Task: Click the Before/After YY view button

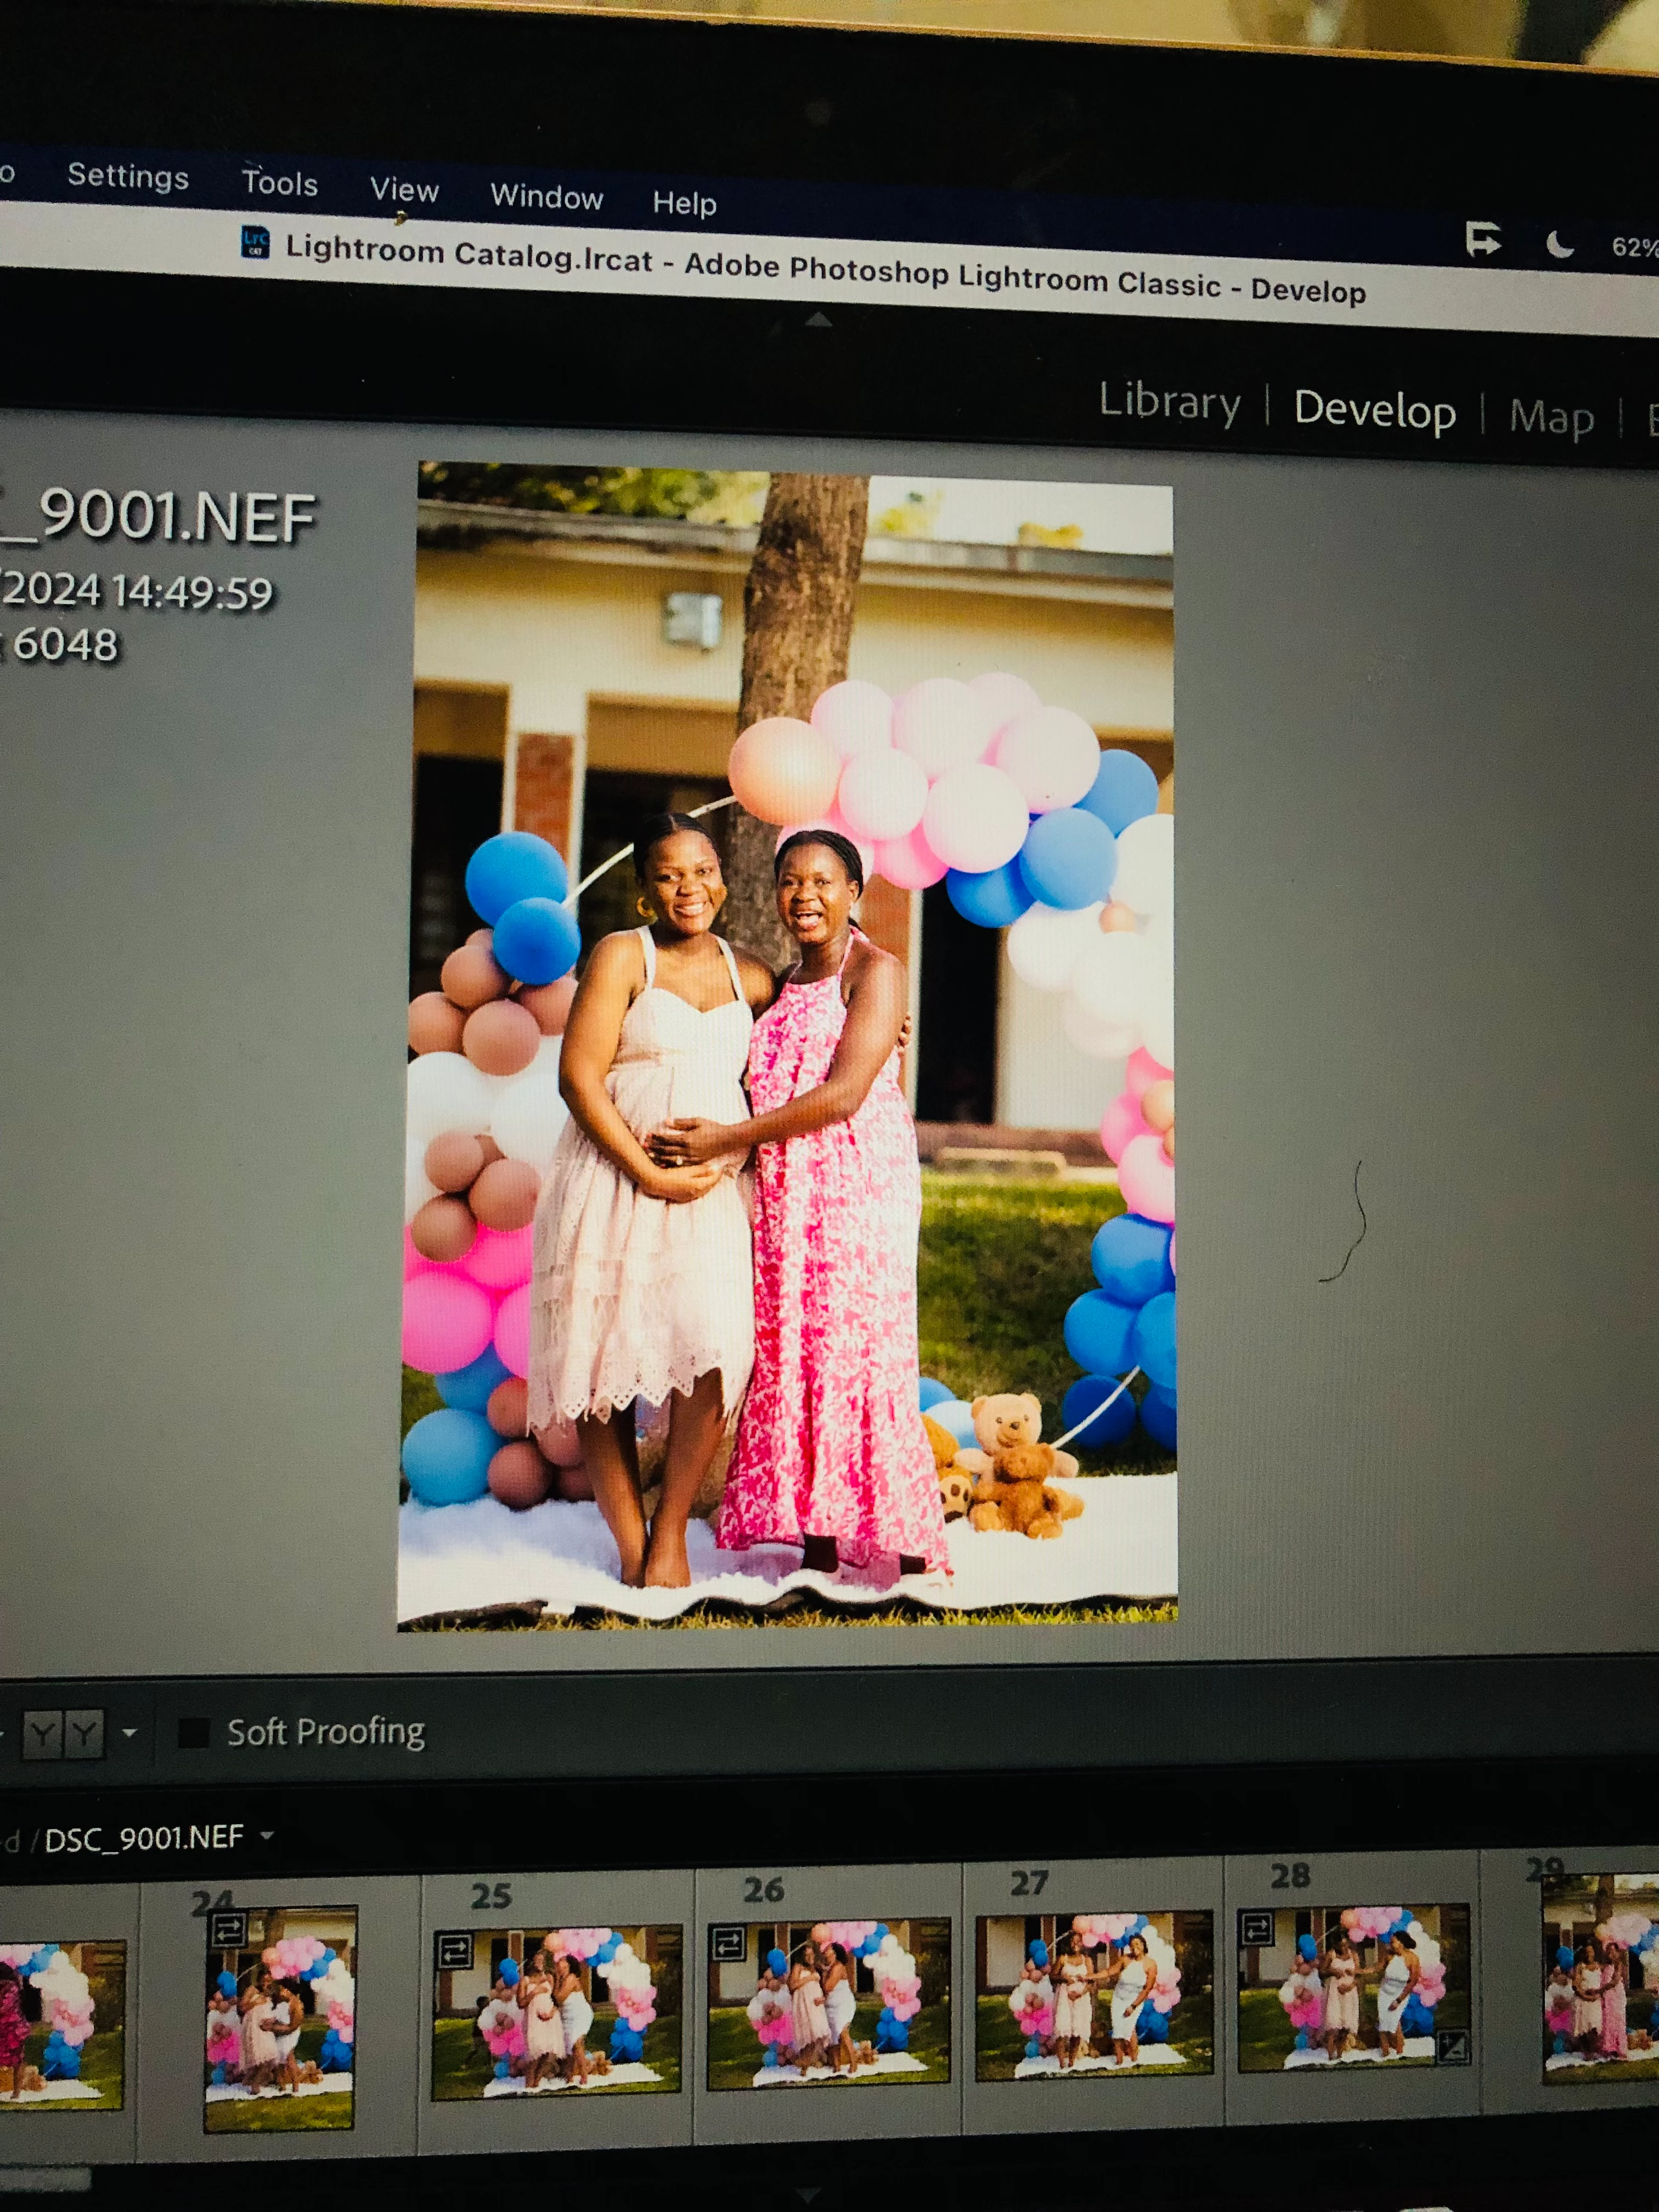Action: click(64, 1733)
